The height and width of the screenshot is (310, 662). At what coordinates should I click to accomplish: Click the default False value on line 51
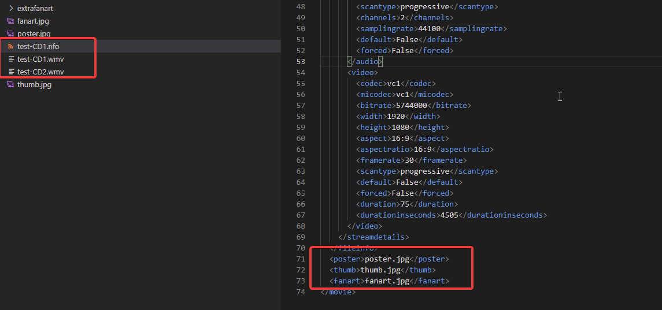[407, 40]
